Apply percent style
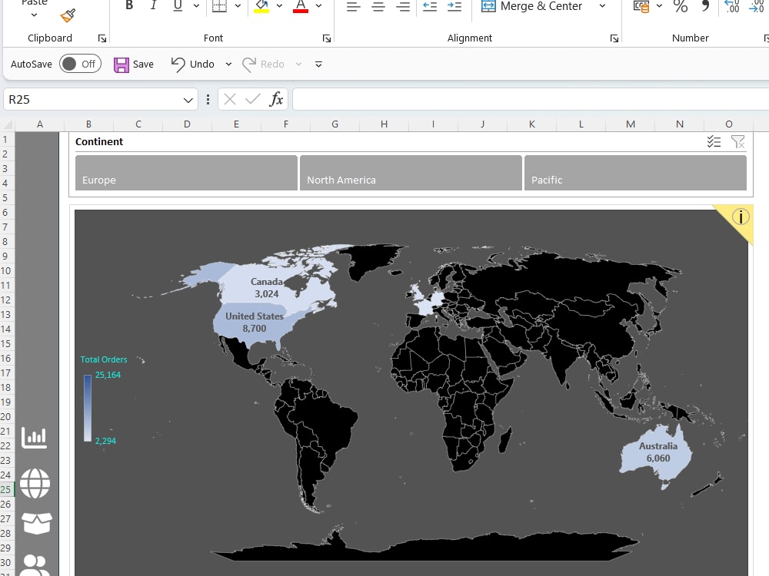The height and width of the screenshot is (576, 769). [681, 6]
